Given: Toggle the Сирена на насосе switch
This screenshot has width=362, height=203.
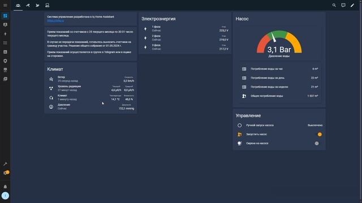Looking at the screenshot, I should point(318,143).
